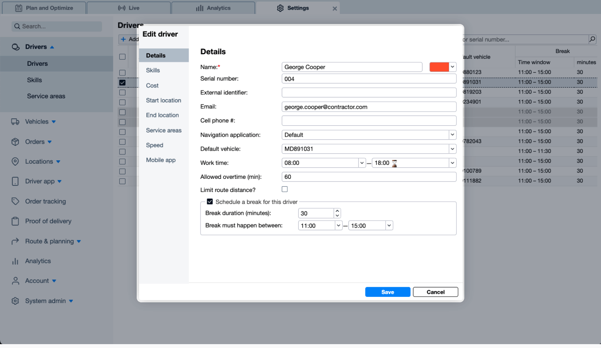Open the Navigation application dropdown
The image size is (601, 348).
(452, 135)
